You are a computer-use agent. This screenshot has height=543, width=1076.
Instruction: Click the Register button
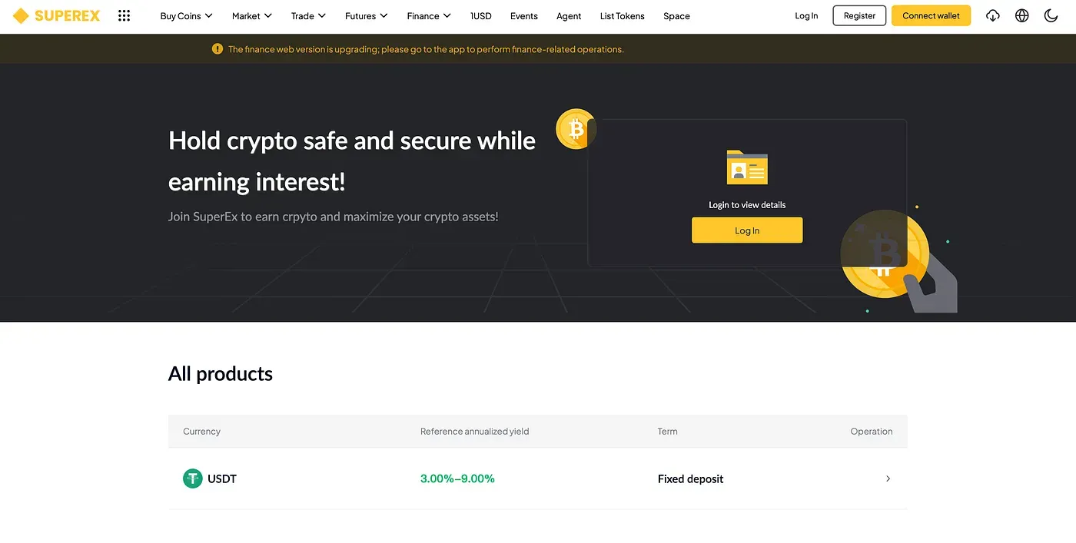point(859,15)
